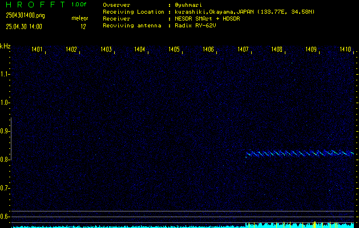
Task: Click the Receiver field label
Action: (116, 19)
